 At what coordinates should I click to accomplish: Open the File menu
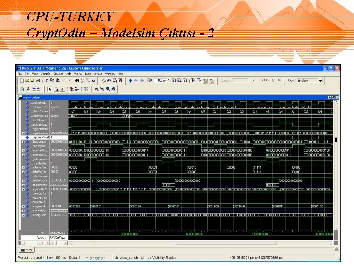[x=20, y=74]
